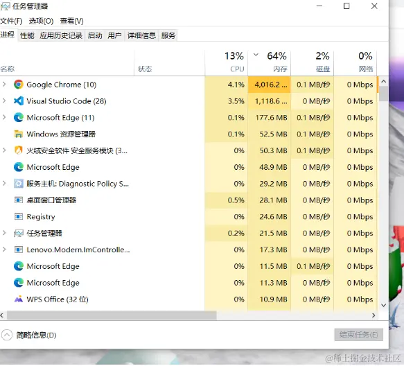This screenshot has height=366, width=404.
Task: Click the horizontal scrollbar right arrow
Action: click(x=374, y=315)
